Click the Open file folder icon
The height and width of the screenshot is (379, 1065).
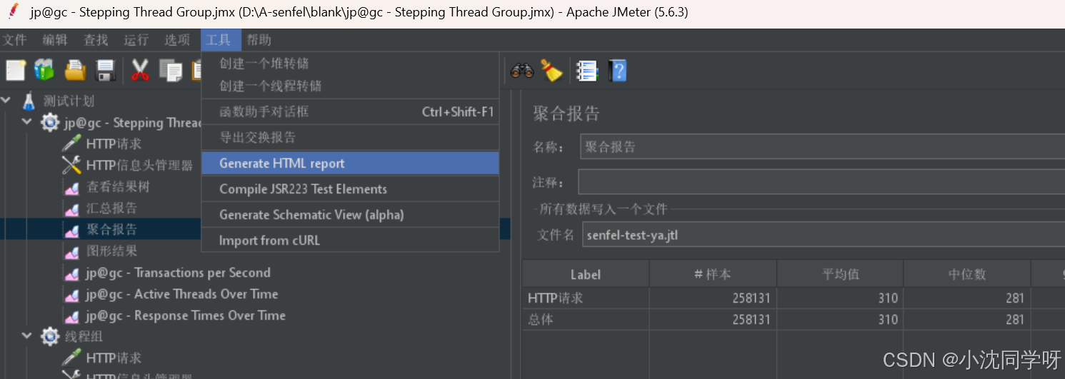[x=75, y=70]
